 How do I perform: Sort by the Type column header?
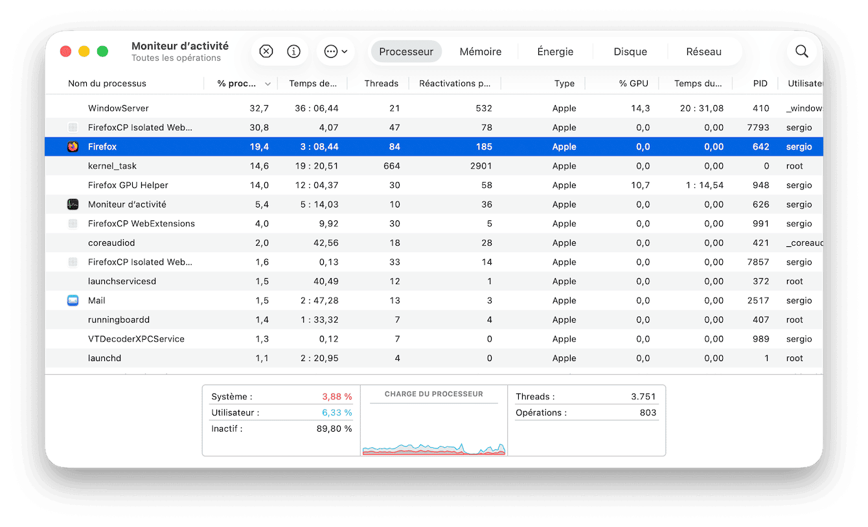point(564,83)
